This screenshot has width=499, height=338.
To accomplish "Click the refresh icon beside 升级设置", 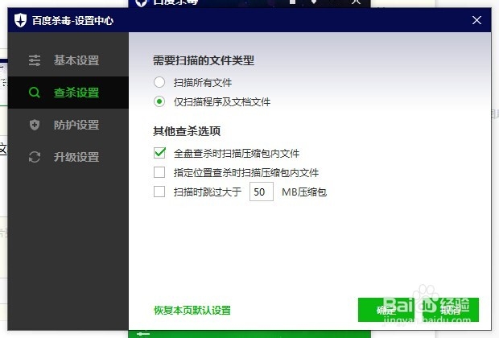I will coord(35,157).
